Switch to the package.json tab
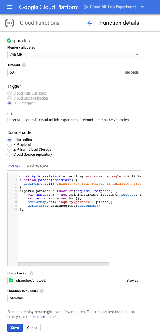This screenshot has height=333, width=160. coord(38,165)
